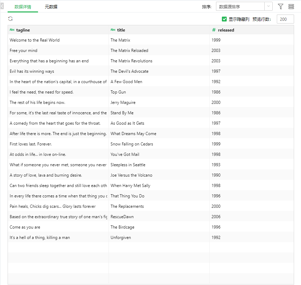The image size is (301, 285).
Task: Click the # type icon for released
Action: point(214,30)
